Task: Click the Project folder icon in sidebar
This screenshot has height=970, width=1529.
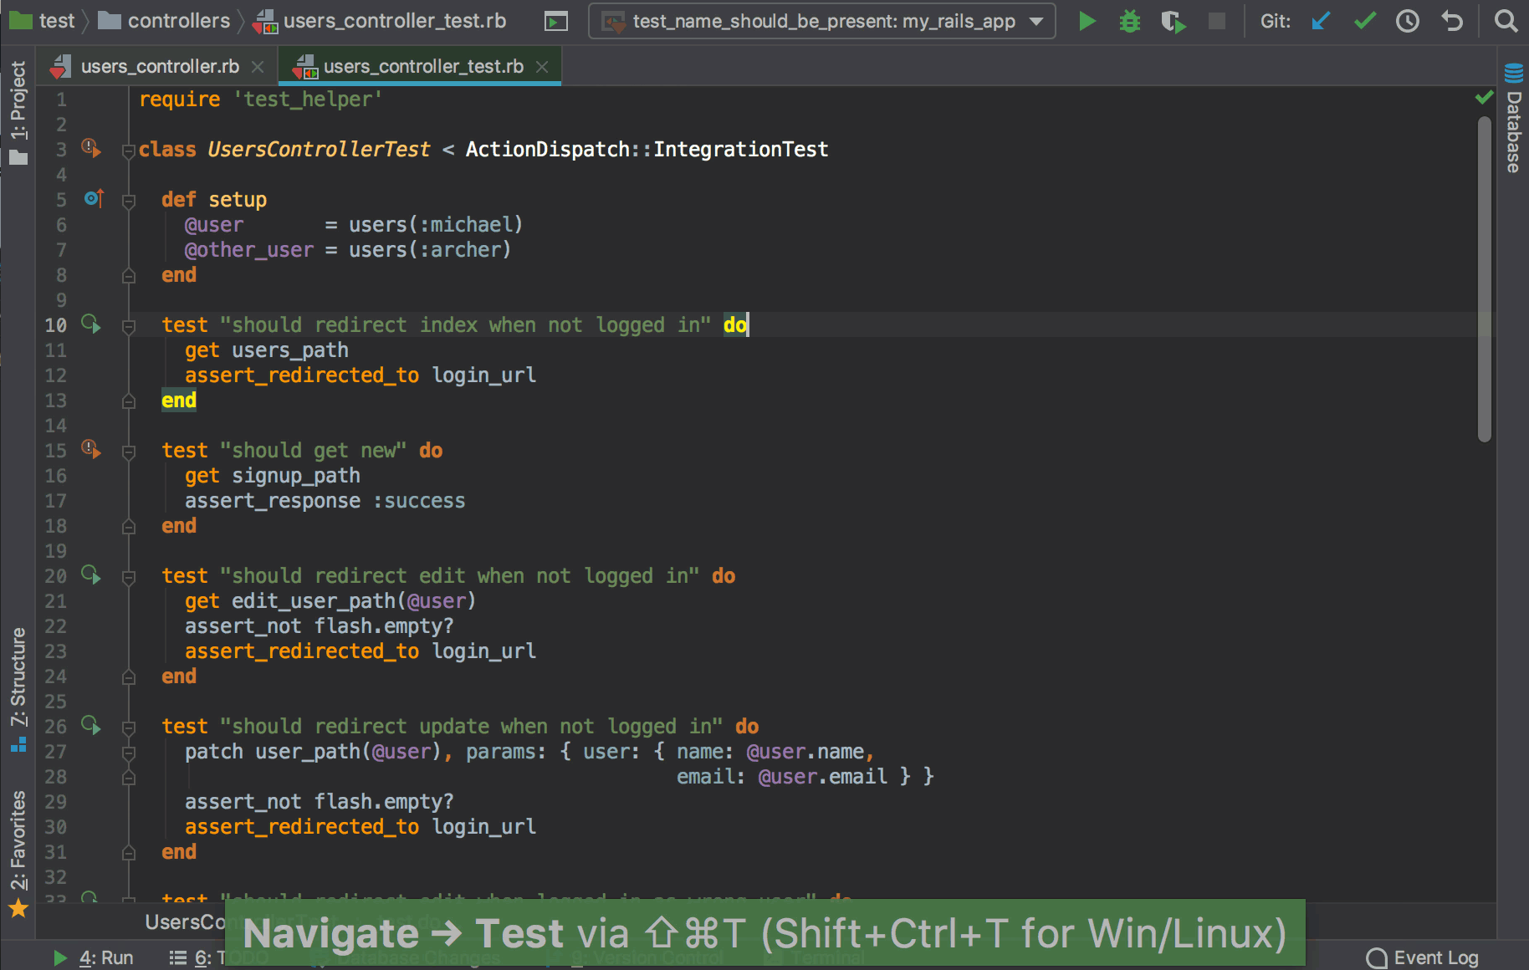Action: (18, 157)
